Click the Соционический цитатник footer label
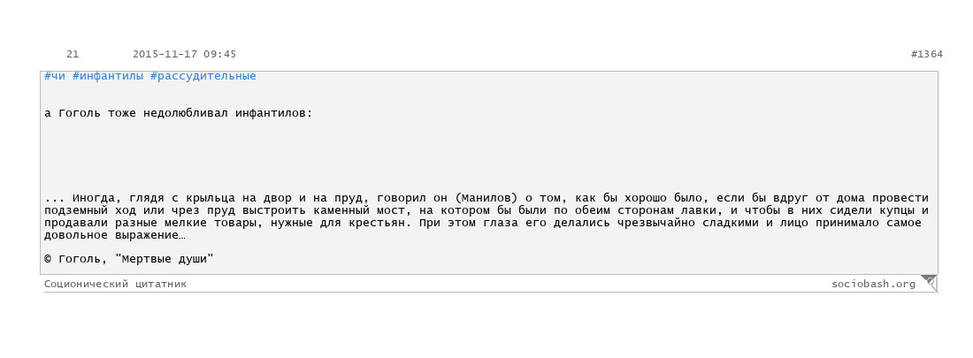Image resolution: width=973 pixels, height=358 pixels. [x=115, y=284]
